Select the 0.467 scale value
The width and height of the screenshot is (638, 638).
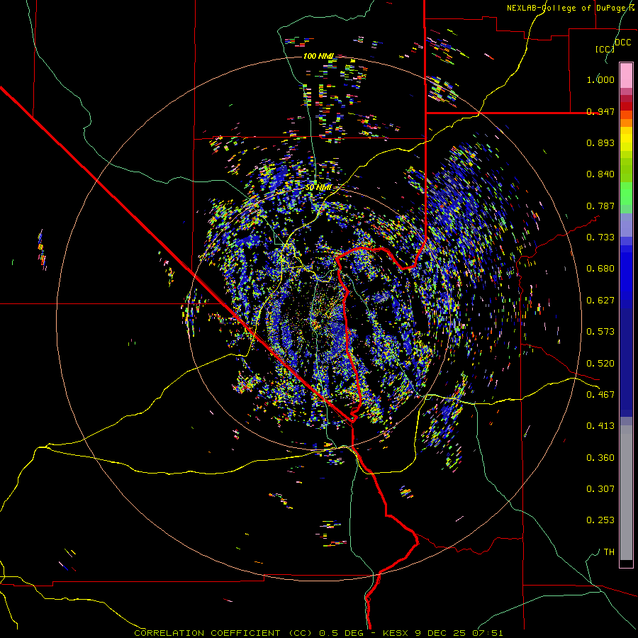click(600, 395)
